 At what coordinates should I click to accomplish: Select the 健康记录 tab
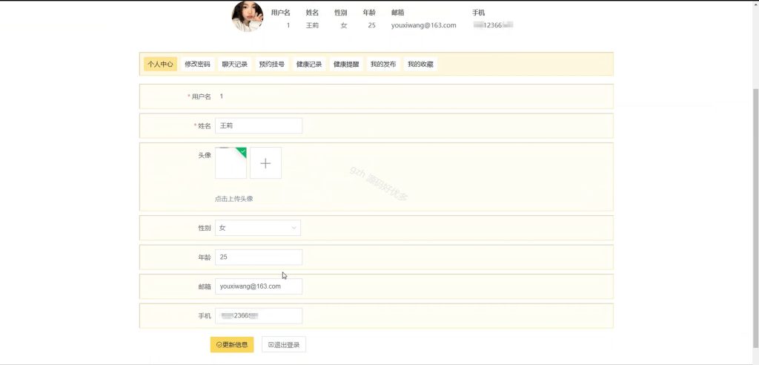(309, 64)
